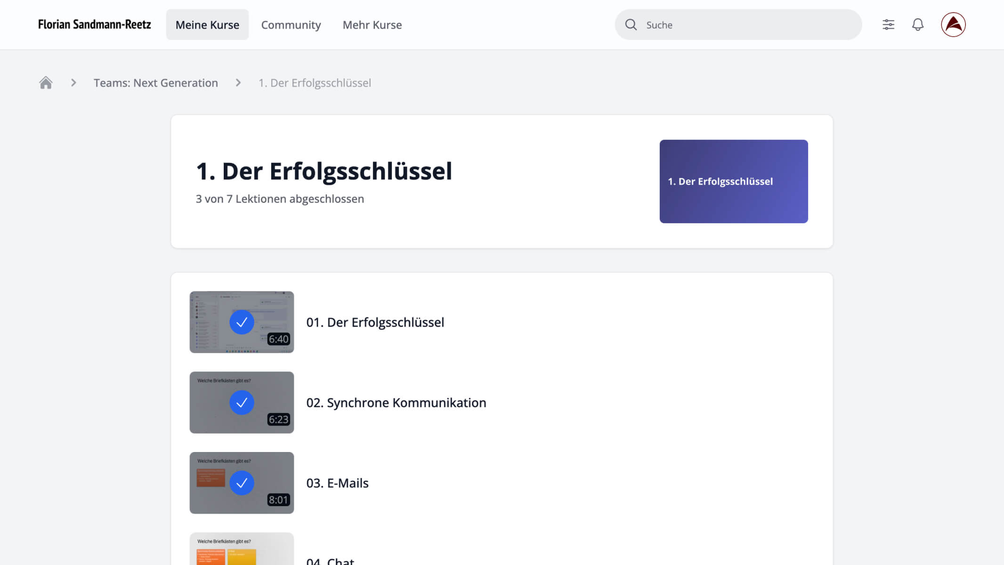Open lesson 02. Synchrone Kommunikation

[x=396, y=403]
